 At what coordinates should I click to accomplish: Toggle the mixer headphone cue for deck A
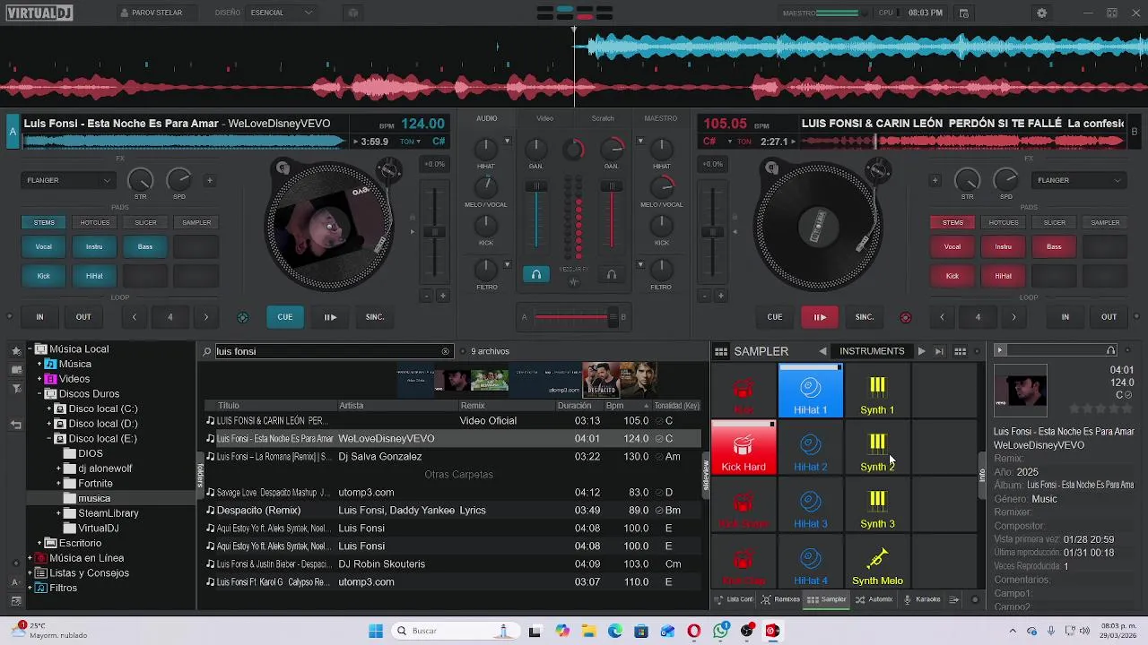(536, 275)
